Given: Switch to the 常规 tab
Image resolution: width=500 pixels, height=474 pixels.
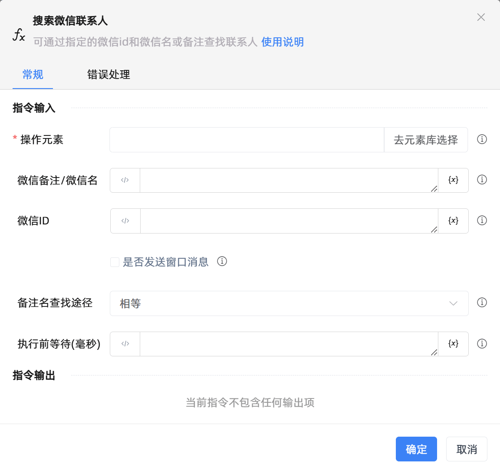Looking at the screenshot, I should (x=33, y=75).
